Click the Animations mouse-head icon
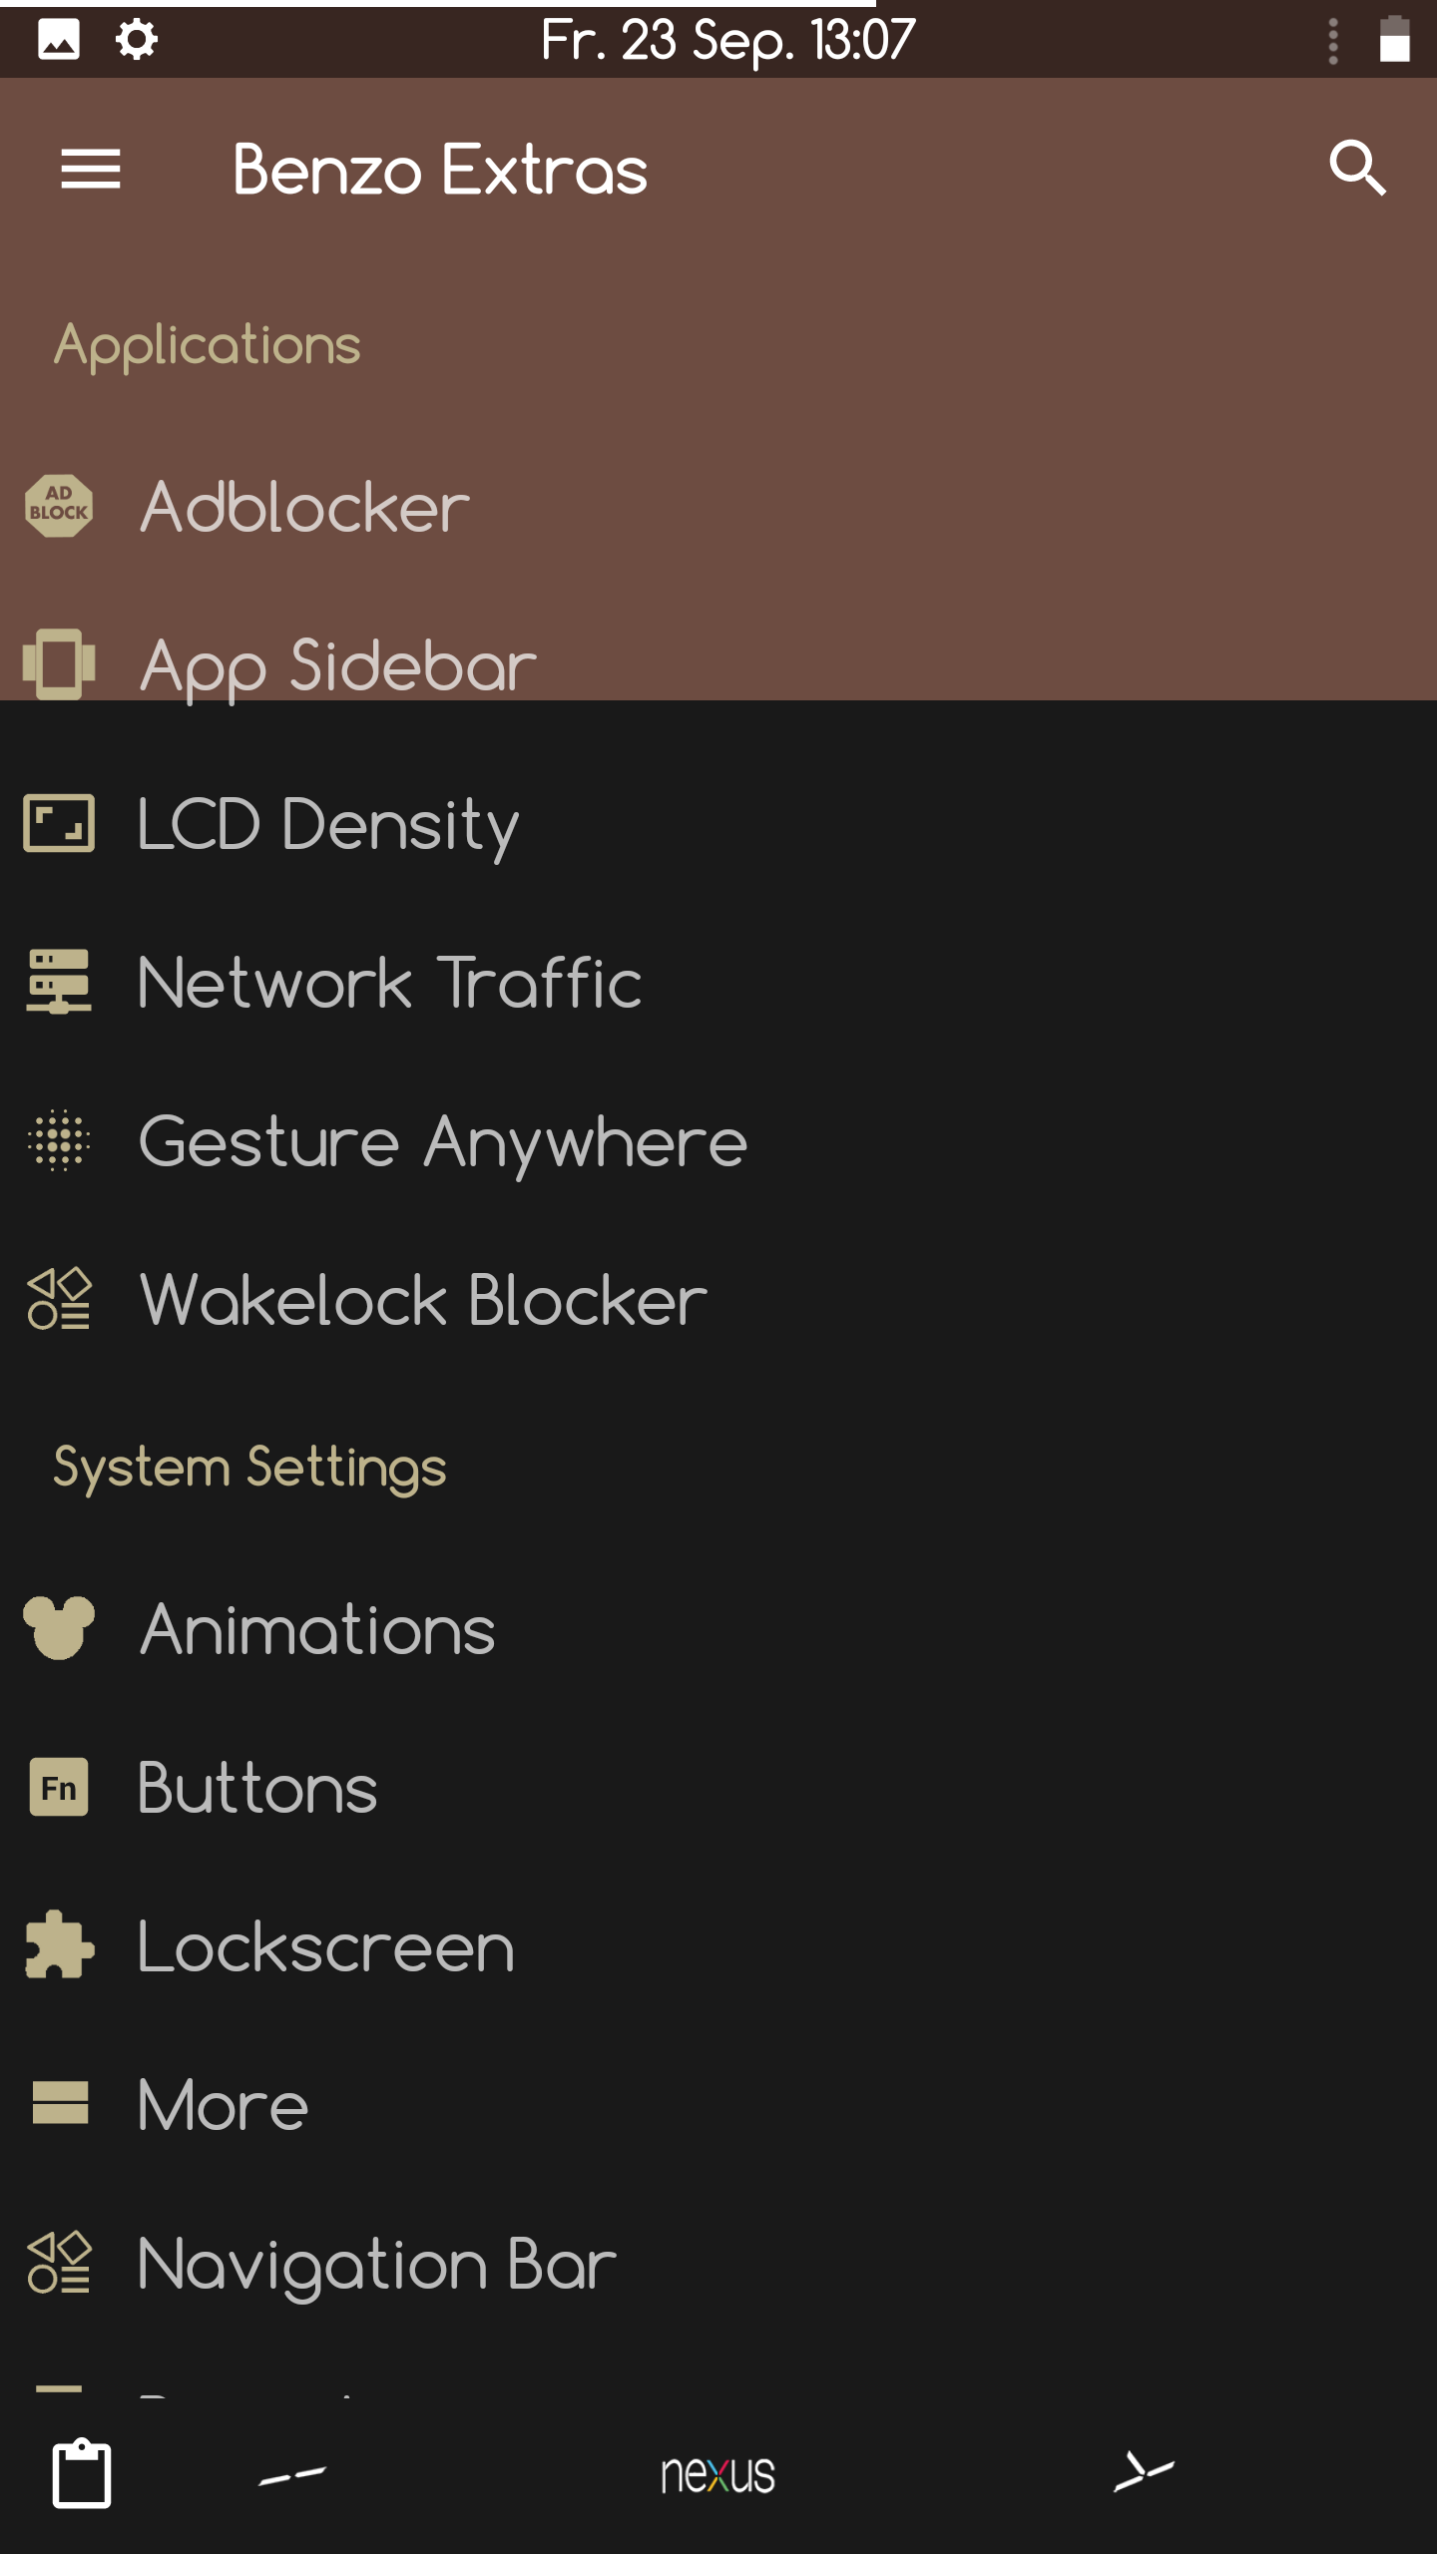The height and width of the screenshot is (2554, 1437). pyautogui.click(x=59, y=1627)
